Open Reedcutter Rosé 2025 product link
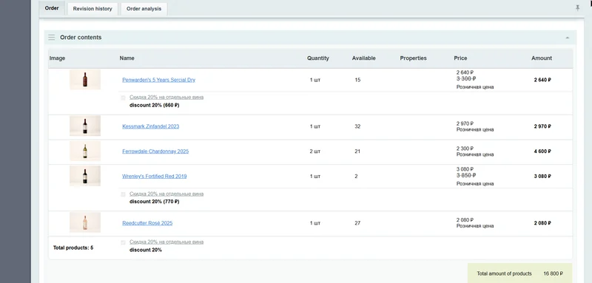 tap(147, 223)
